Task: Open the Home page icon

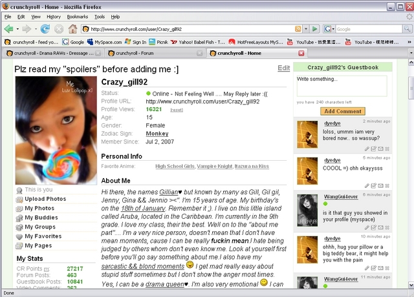Action: point(72,28)
